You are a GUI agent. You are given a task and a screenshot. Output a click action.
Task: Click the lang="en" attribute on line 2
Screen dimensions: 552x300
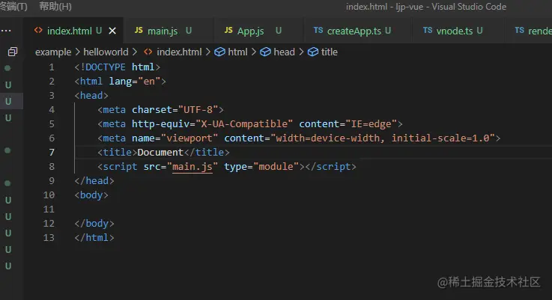(x=135, y=82)
